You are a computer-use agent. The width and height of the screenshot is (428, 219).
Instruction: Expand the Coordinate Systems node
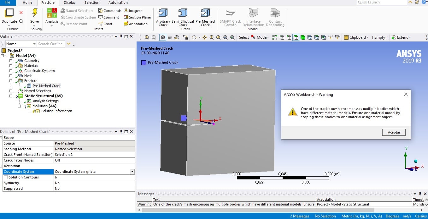click(x=11, y=71)
